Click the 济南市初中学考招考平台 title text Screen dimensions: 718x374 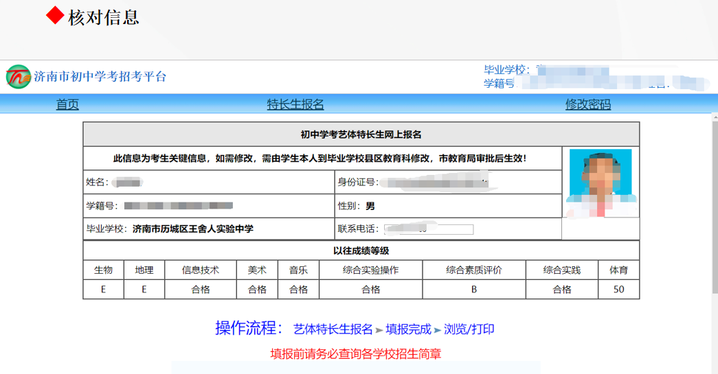click(100, 77)
